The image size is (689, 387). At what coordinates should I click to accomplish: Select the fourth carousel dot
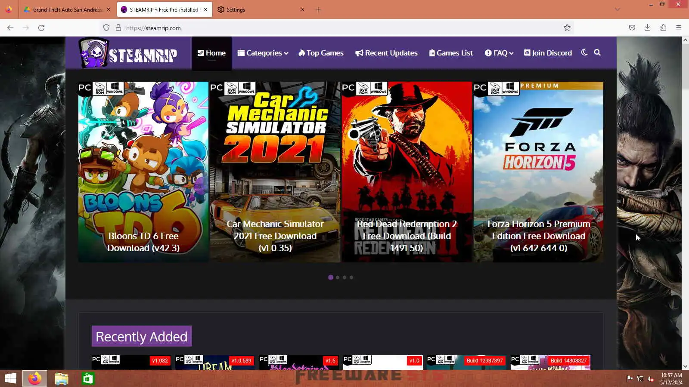click(351, 277)
